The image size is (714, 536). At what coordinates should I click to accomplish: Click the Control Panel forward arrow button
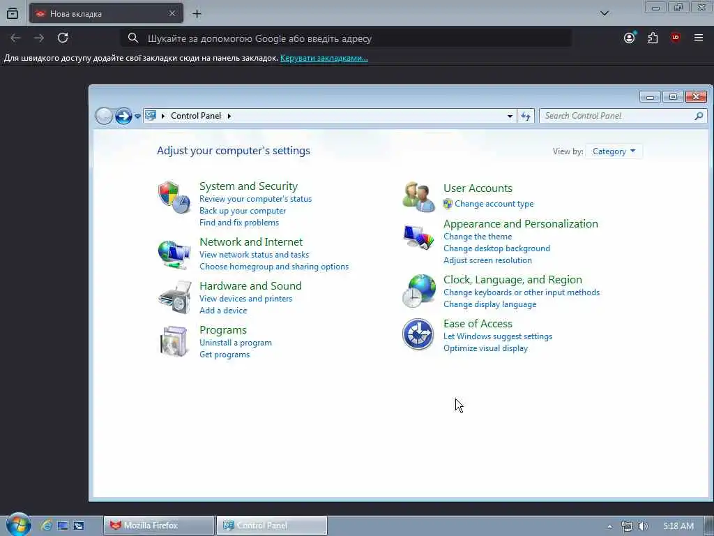123,116
